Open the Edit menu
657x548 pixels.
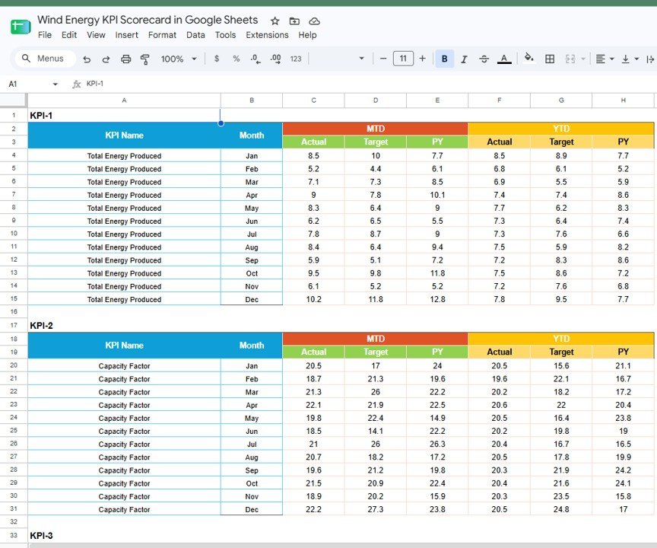[x=69, y=35]
